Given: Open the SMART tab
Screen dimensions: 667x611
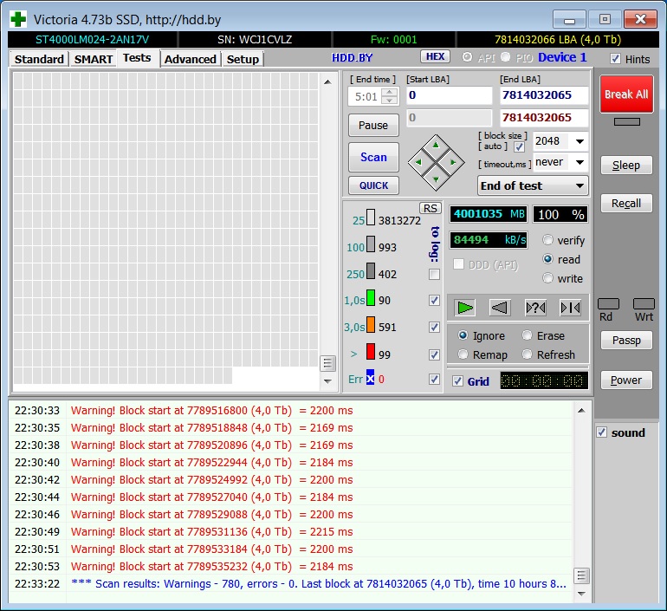Looking at the screenshot, I should pos(94,59).
